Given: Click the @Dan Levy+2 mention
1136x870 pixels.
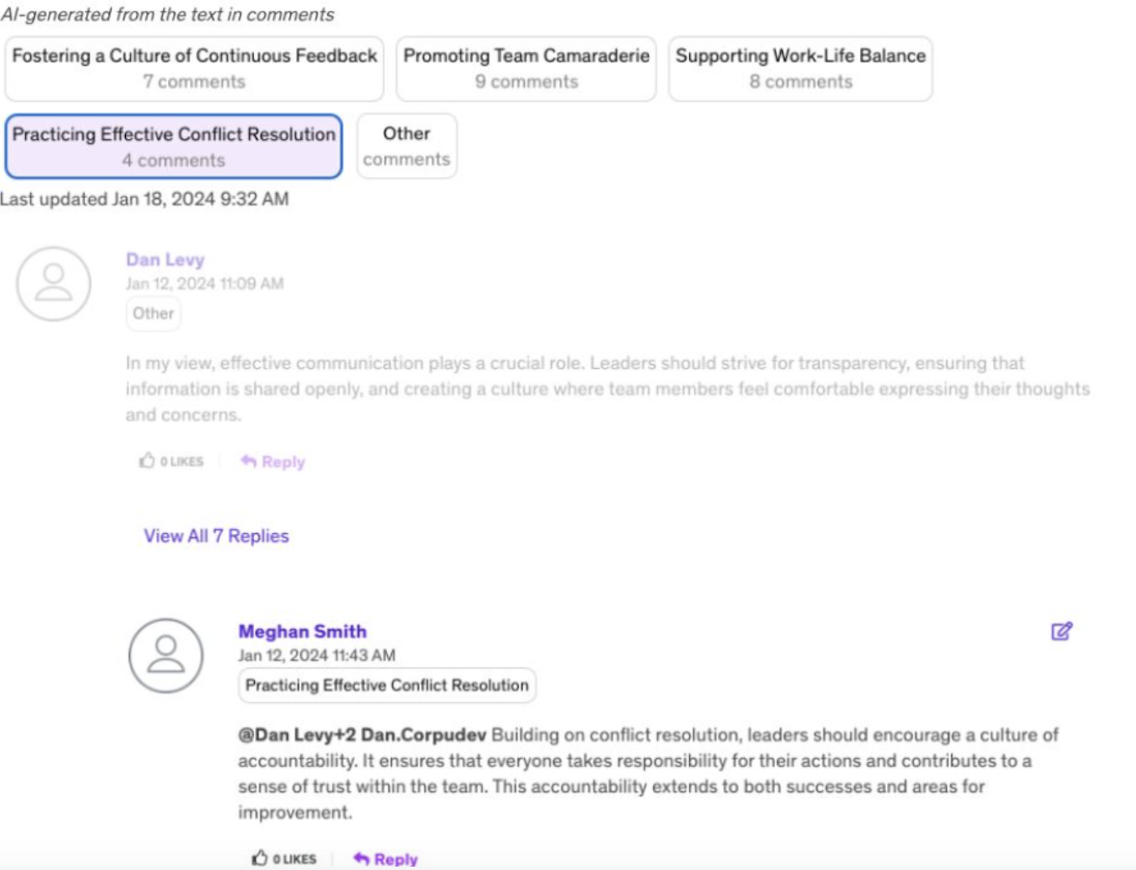Looking at the screenshot, I should (x=296, y=735).
